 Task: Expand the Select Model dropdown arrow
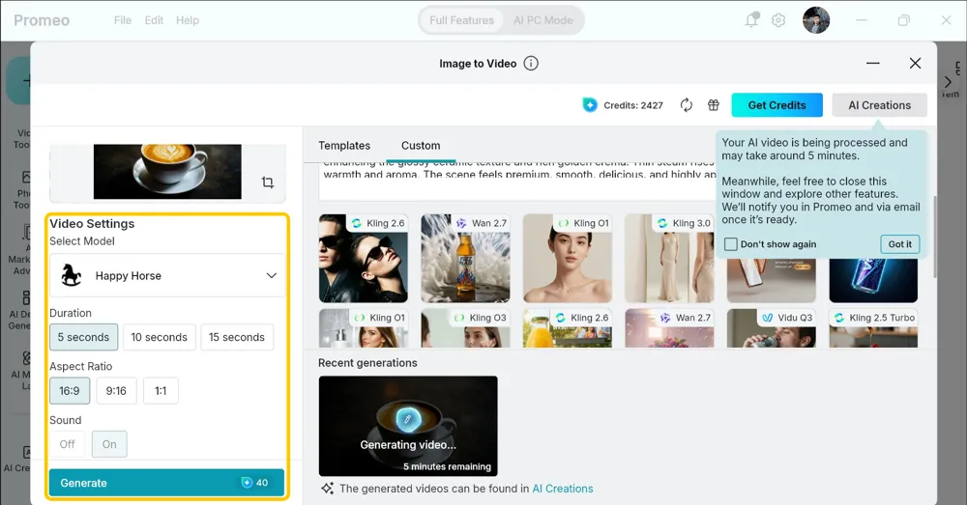click(272, 275)
